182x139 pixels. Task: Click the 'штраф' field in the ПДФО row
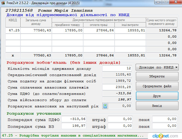pyautogui.click(x=121, y=119)
